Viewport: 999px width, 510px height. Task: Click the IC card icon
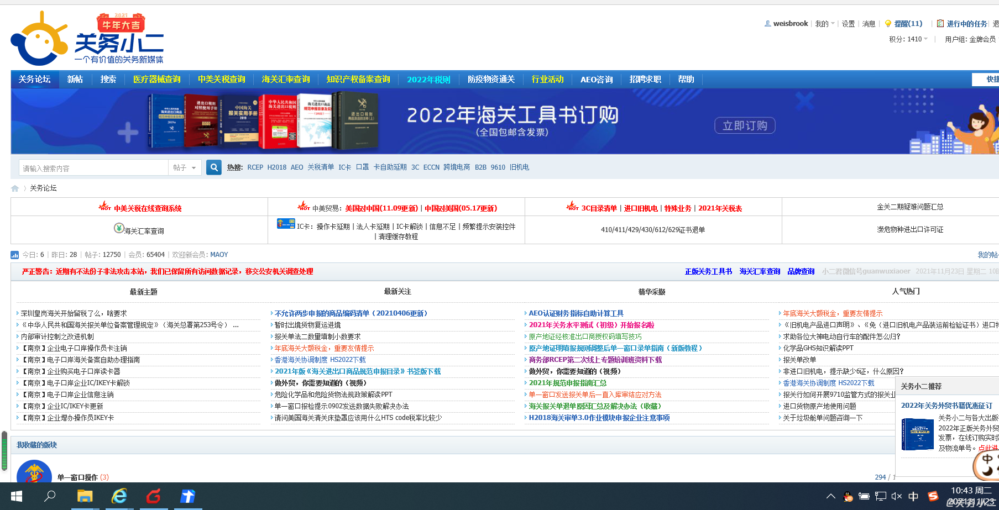[x=286, y=224]
